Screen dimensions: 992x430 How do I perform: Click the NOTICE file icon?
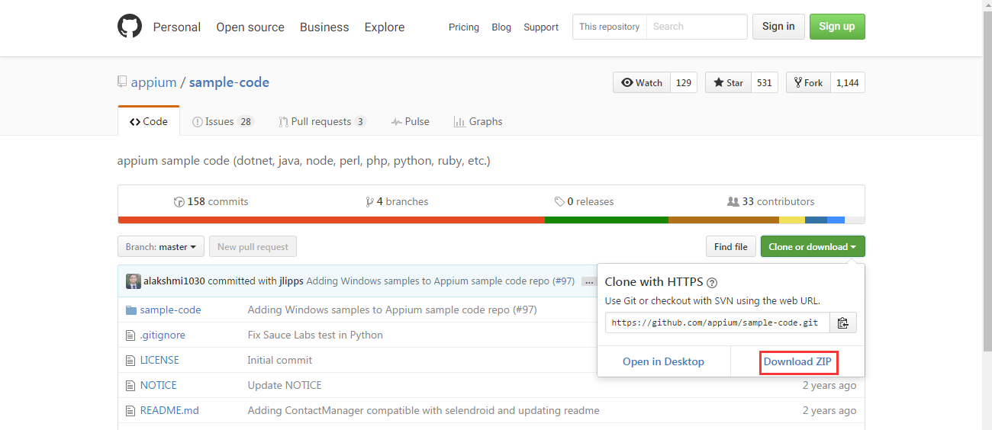130,386
